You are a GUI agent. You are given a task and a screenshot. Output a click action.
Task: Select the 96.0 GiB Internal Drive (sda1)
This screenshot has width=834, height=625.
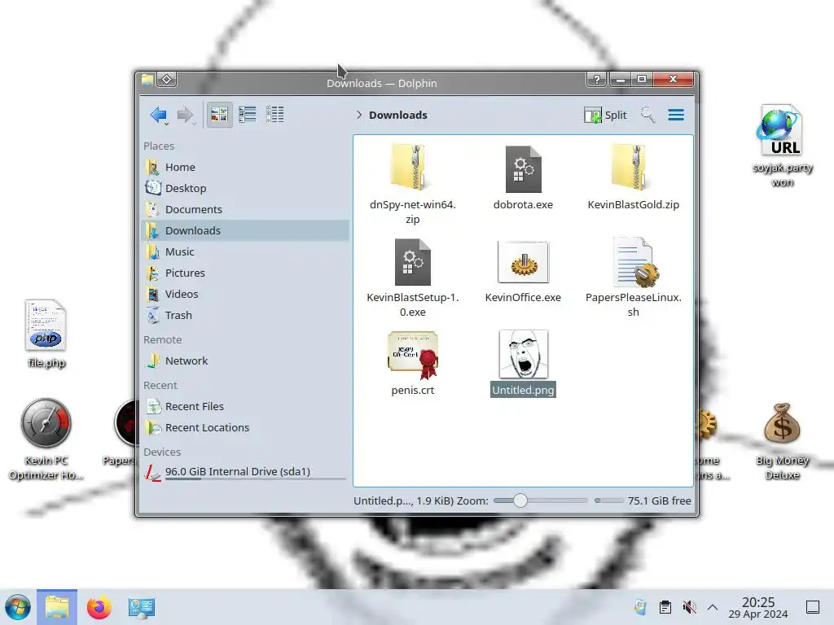coord(246,472)
